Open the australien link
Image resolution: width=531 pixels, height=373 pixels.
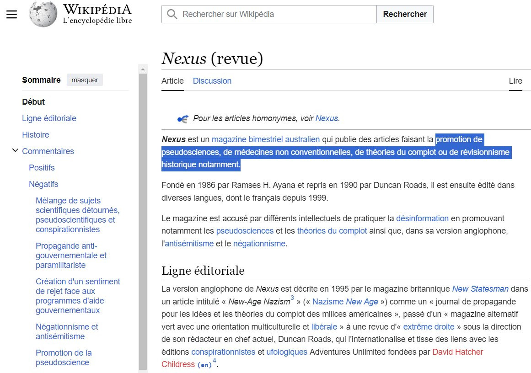click(302, 139)
